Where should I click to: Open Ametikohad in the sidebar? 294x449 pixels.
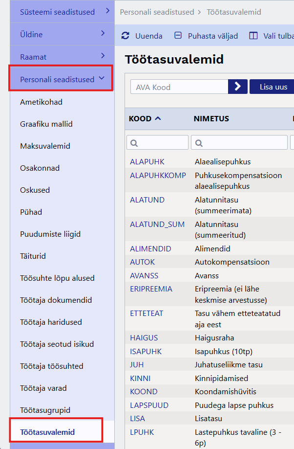click(x=41, y=102)
